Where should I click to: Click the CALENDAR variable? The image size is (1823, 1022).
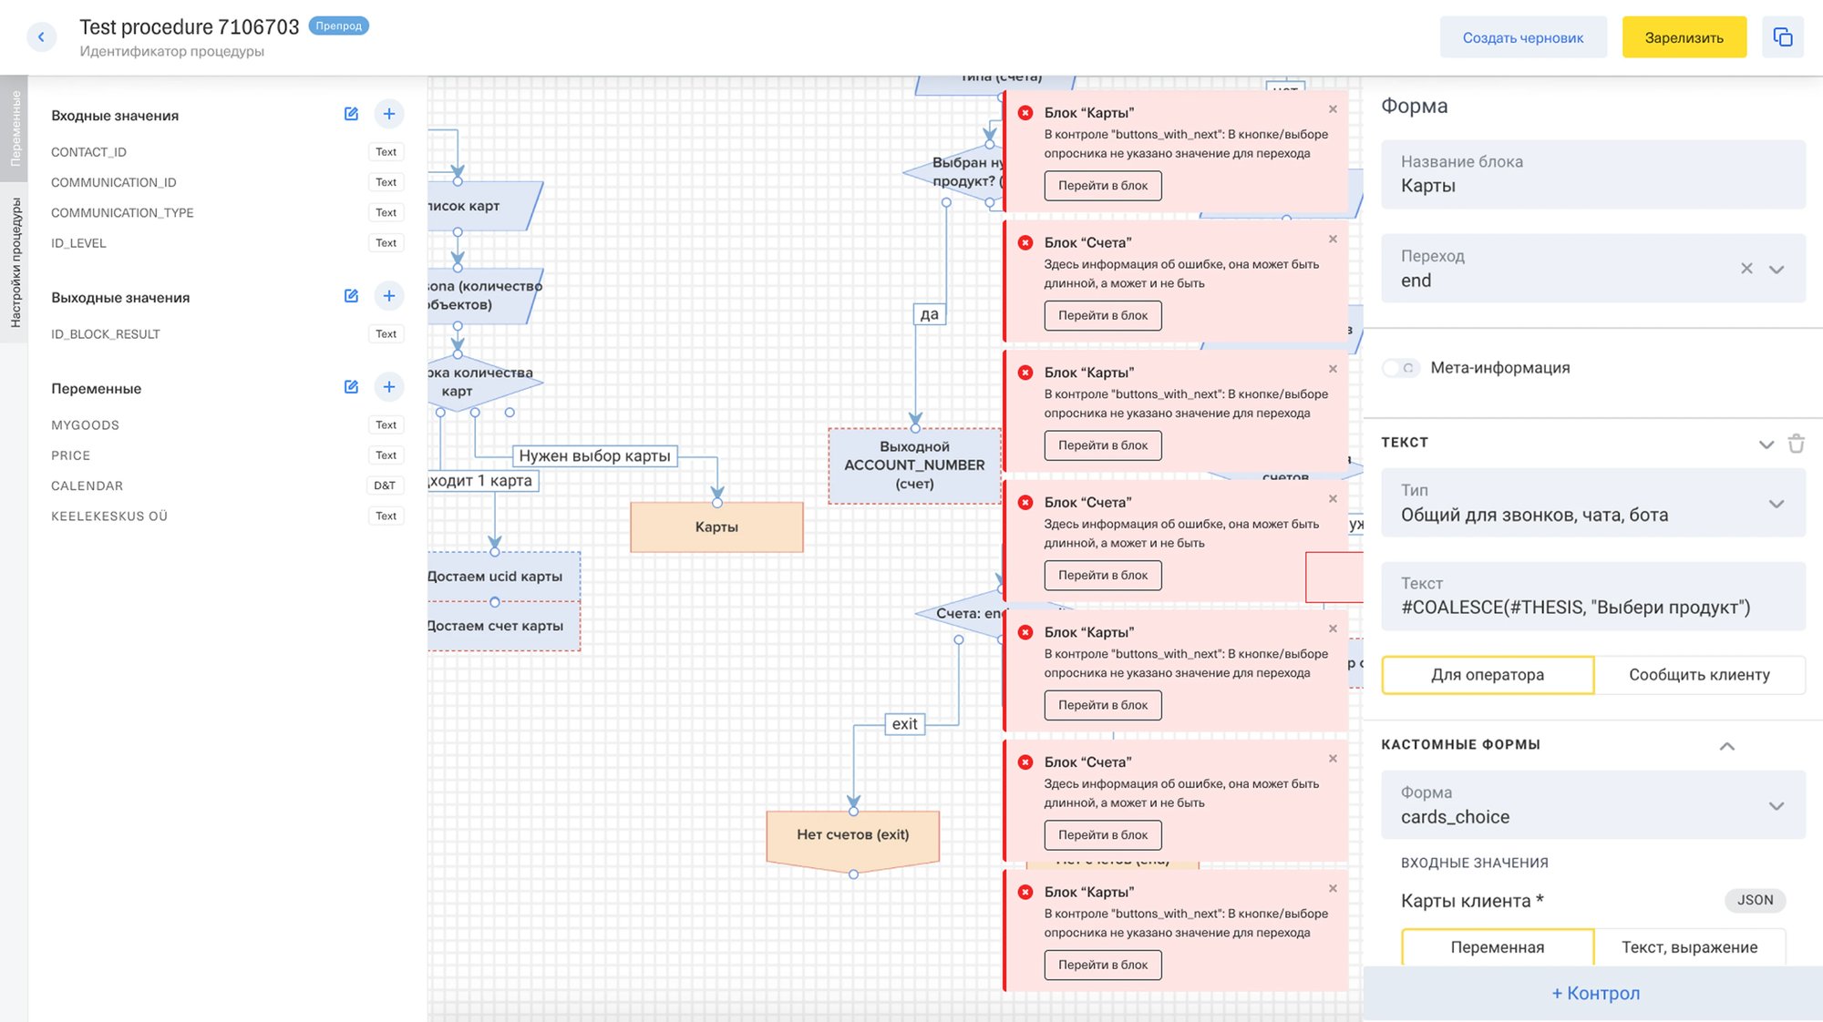pos(87,485)
